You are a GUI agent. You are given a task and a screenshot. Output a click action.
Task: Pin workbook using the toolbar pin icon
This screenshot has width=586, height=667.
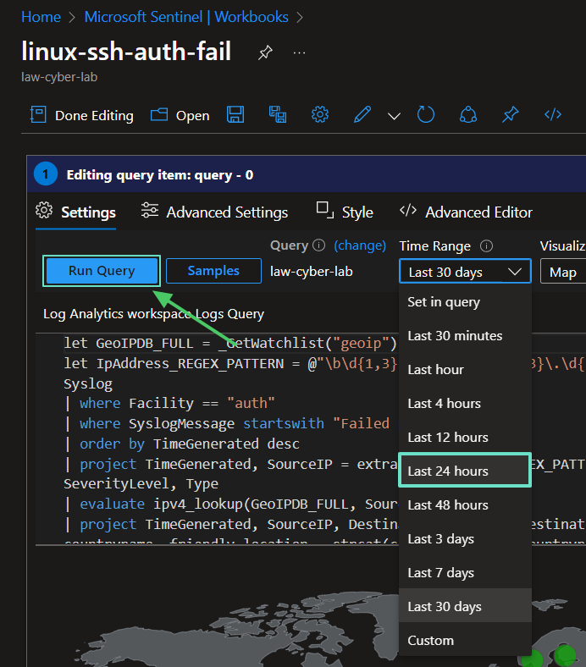tap(511, 115)
